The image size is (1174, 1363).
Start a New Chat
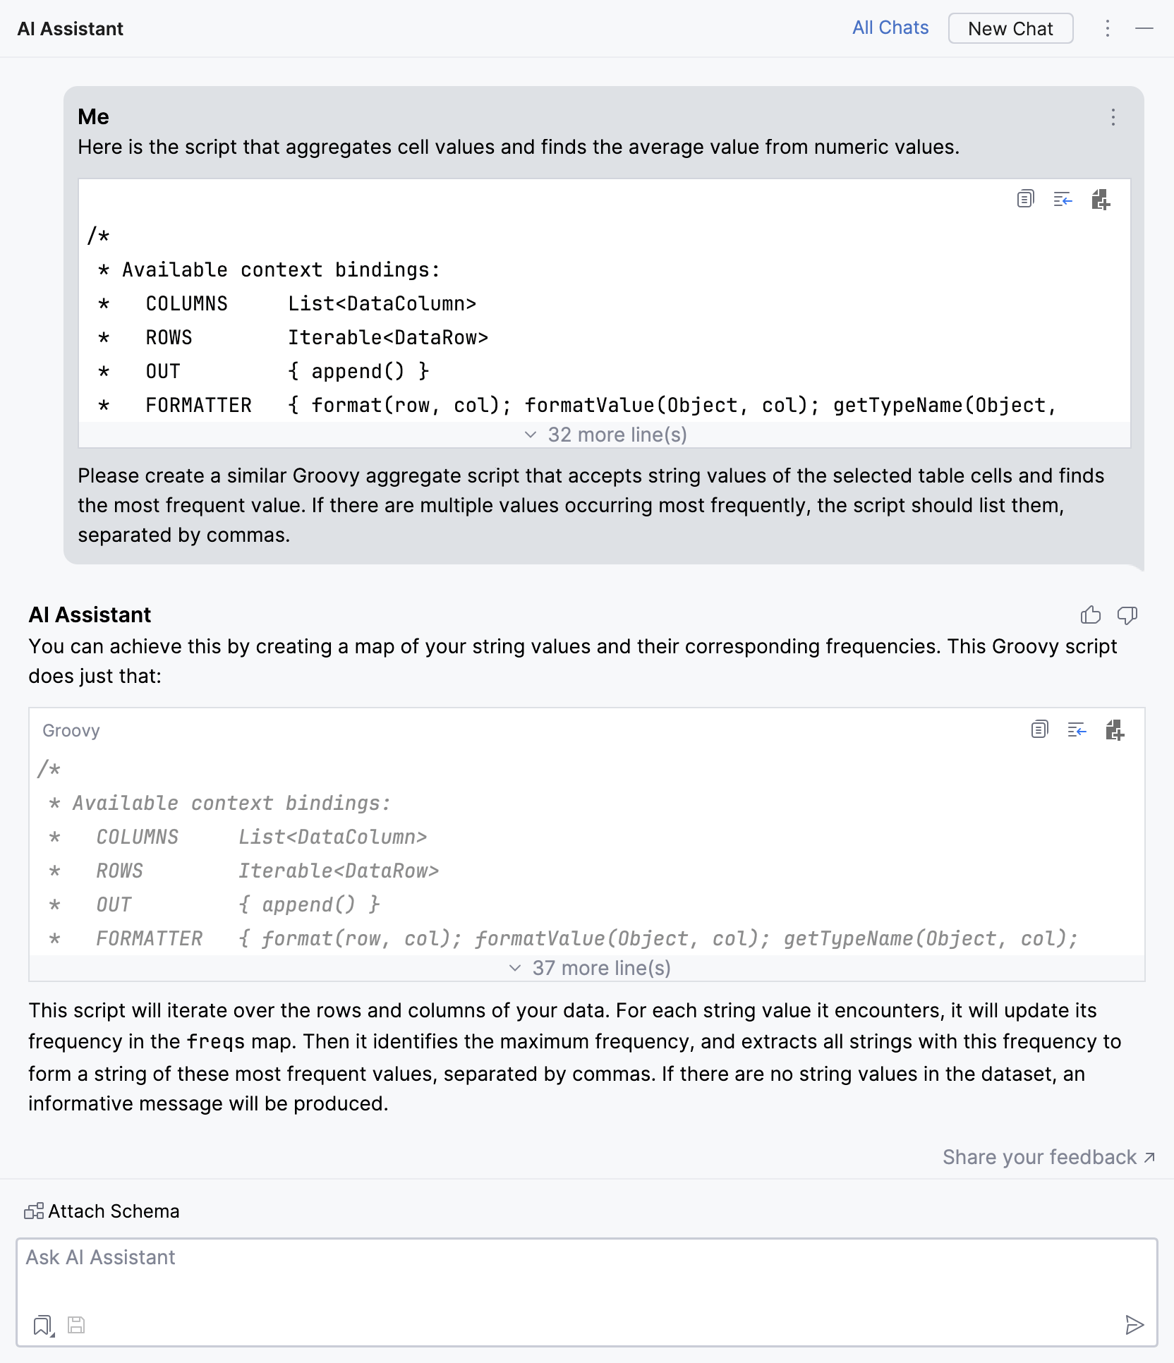click(x=1010, y=29)
